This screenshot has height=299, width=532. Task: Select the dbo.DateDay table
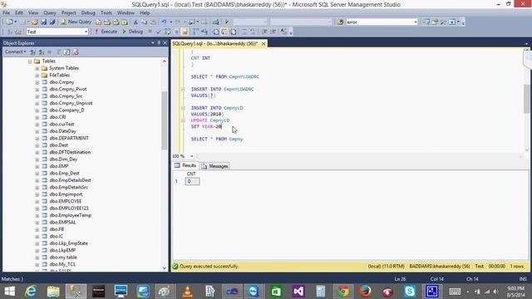point(63,131)
